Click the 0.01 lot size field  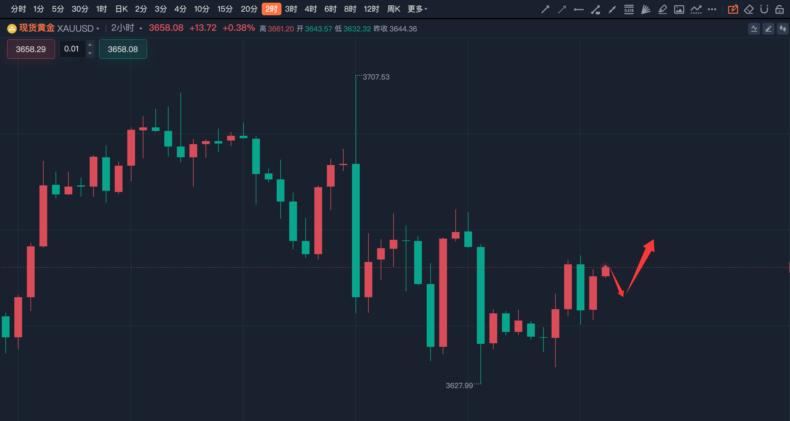coord(72,49)
